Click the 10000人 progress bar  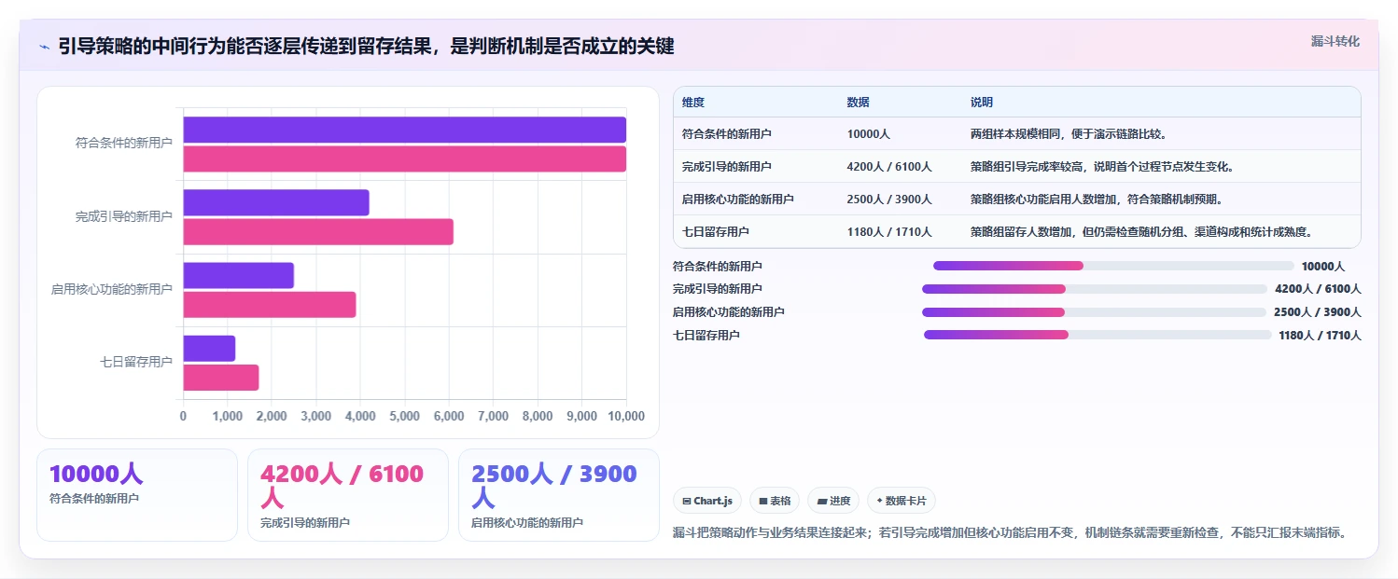tap(1114, 266)
